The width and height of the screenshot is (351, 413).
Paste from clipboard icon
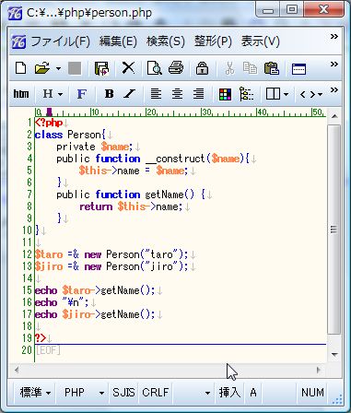coord(272,68)
